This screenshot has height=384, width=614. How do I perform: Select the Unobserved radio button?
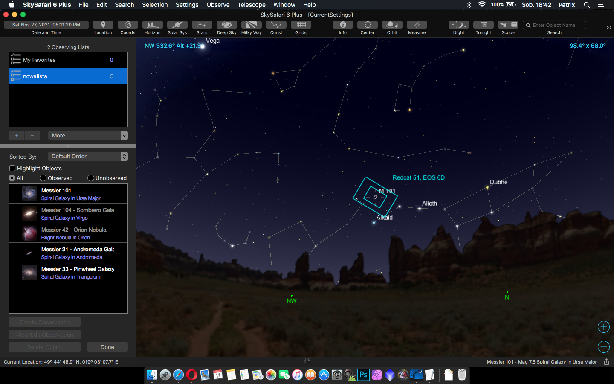(x=91, y=178)
